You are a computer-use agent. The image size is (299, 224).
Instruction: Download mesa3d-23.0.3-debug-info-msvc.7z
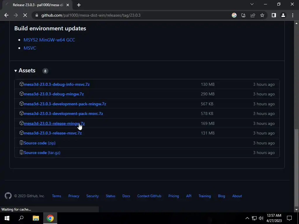(x=57, y=84)
